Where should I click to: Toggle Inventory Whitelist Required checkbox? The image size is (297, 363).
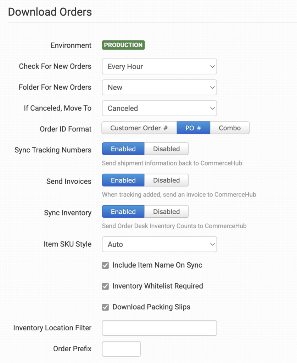click(x=105, y=286)
